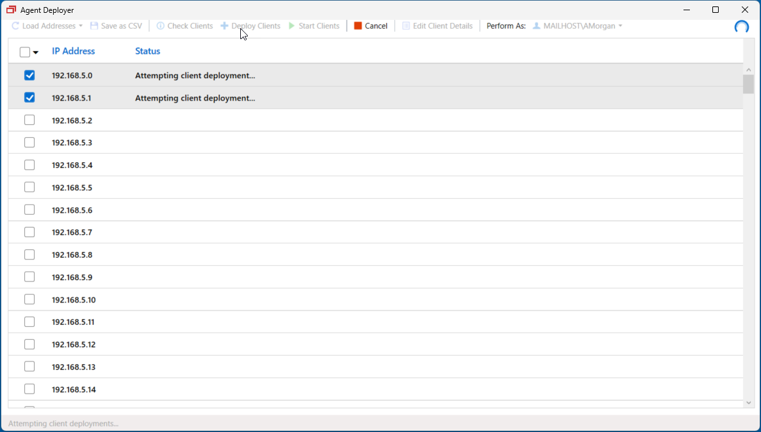
Task: Uncheck the 192.168.5.1 checkbox
Action: (x=29, y=97)
